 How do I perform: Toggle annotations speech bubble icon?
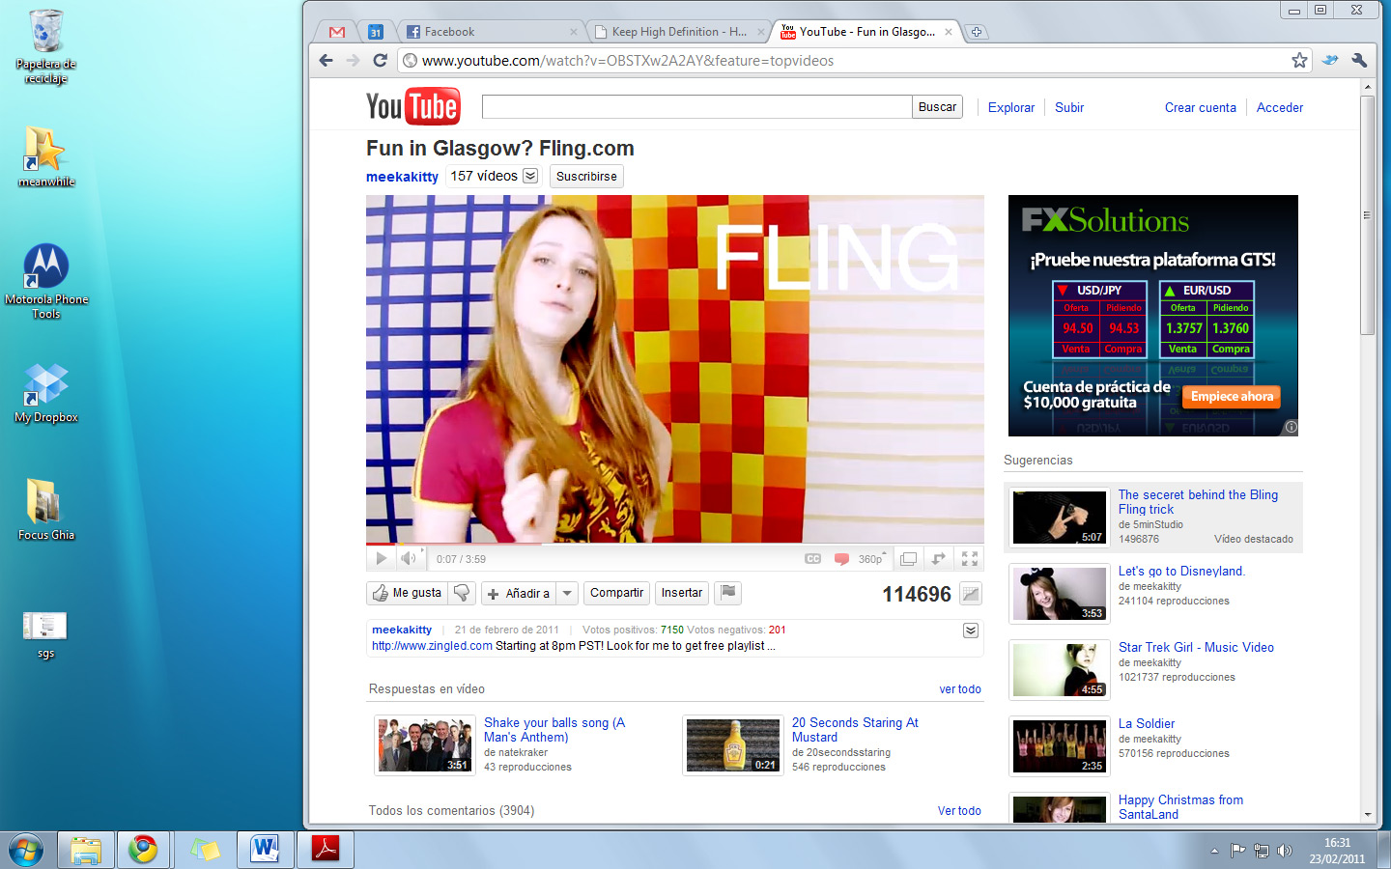[841, 559]
